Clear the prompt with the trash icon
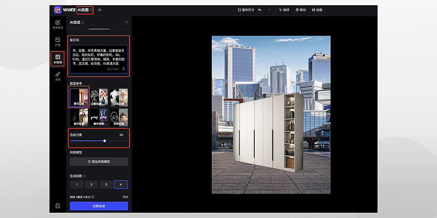The height and width of the screenshot is (218, 437). coord(124,69)
